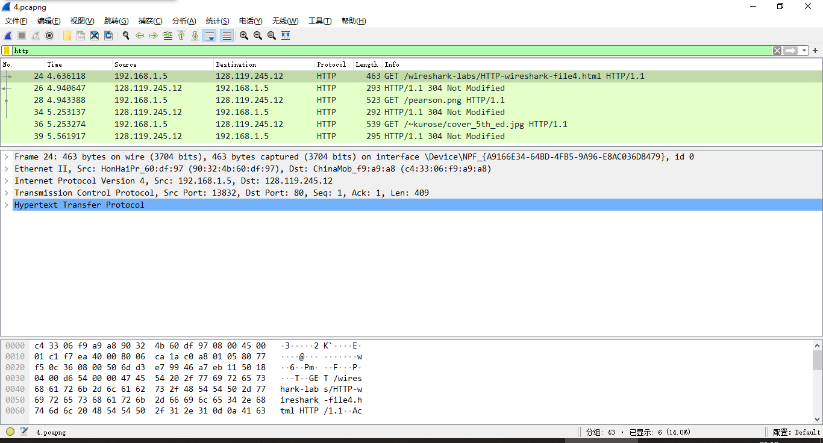Open the 分析(A) menu
The height and width of the screenshot is (443, 823).
184,21
